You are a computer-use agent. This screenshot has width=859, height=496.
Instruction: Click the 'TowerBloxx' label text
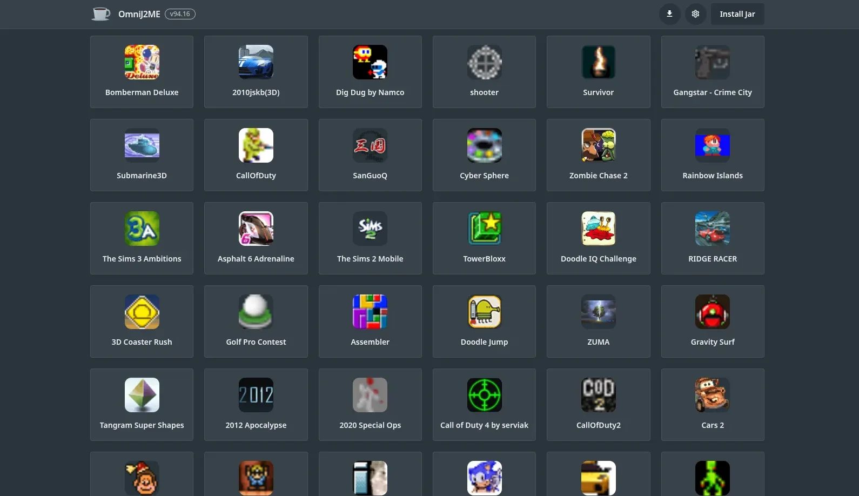pos(485,259)
